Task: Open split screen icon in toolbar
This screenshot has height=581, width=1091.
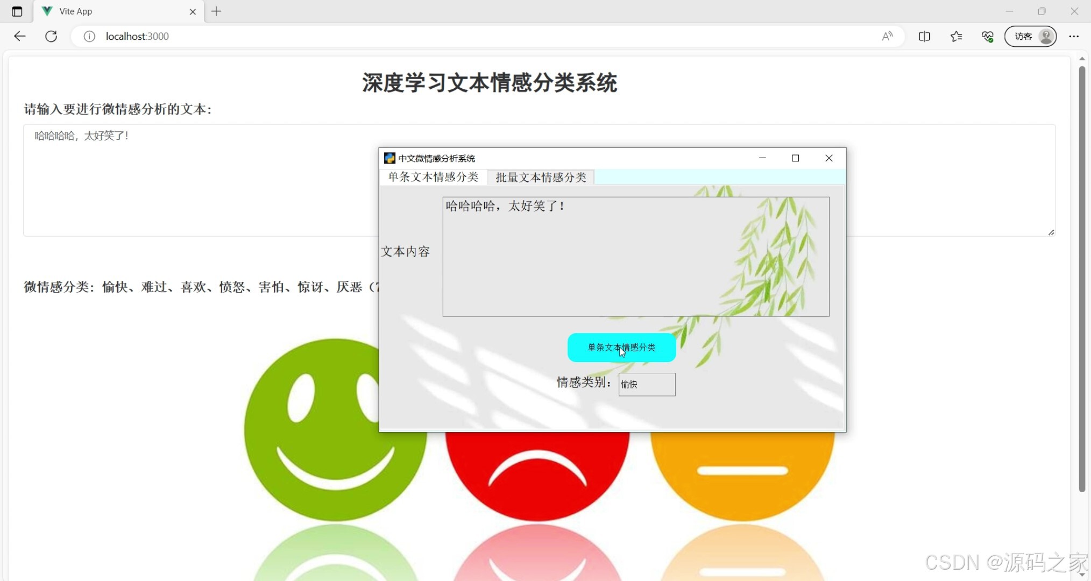Action: pos(924,36)
